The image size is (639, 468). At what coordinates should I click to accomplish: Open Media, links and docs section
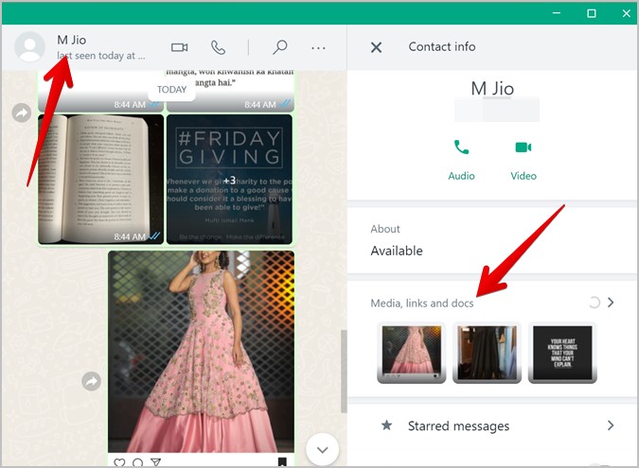pos(422,303)
